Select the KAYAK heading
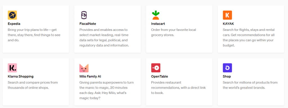The image size is (288, 108). coord(228,24)
